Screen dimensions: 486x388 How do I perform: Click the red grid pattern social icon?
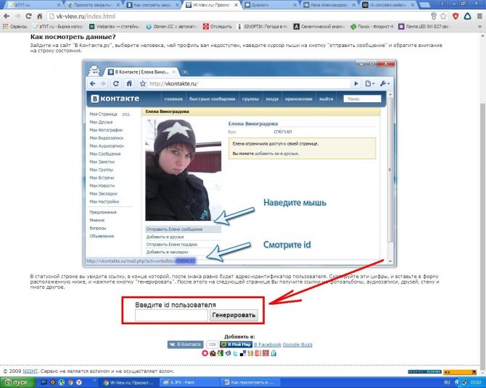(x=265, y=353)
